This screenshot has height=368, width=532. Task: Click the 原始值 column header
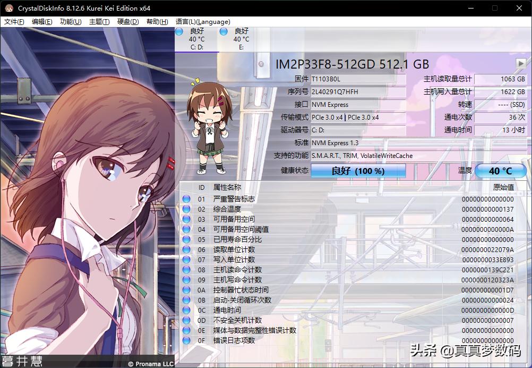coord(503,187)
